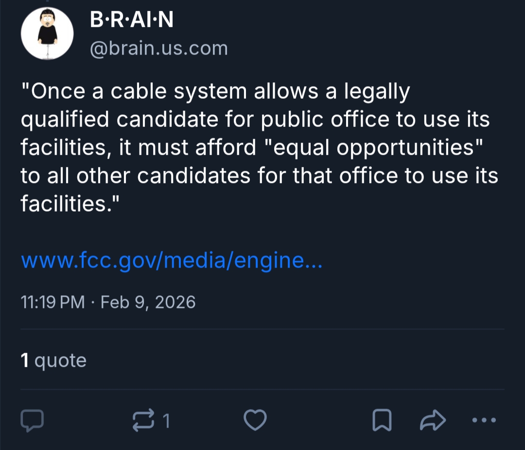The height and width of the screenshot is (450, 525).
Task: Open the three-dot more options menu
Action: coord(484,421)
